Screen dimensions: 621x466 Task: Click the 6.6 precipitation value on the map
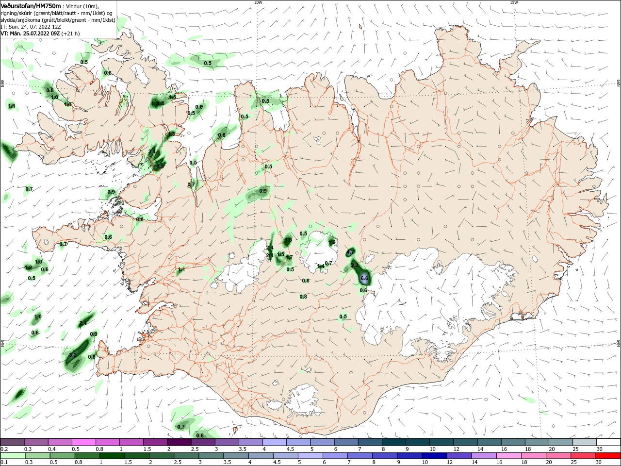pos(365,279)
